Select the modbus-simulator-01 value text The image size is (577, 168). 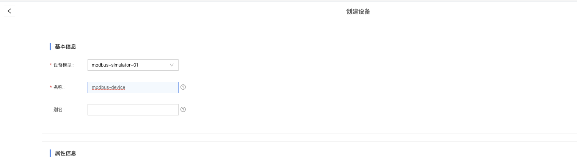tap(115, 65)
